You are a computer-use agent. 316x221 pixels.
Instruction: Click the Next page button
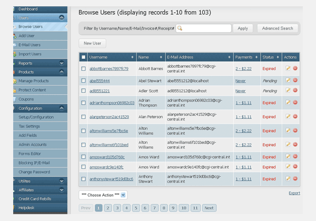coord(209,208)
